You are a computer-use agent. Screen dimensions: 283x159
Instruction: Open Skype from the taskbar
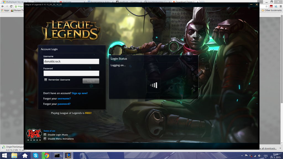click(x=36, y=155)
